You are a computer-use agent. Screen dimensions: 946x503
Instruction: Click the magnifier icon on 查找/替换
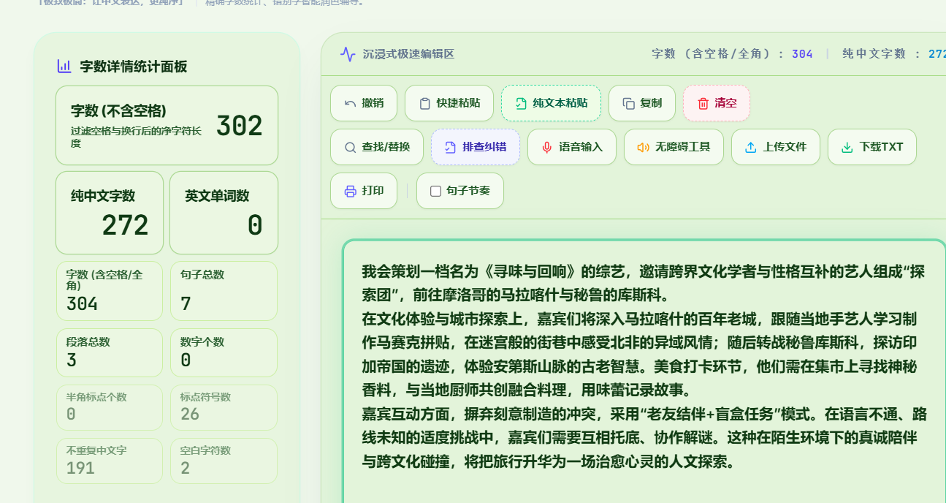[350, 147]
